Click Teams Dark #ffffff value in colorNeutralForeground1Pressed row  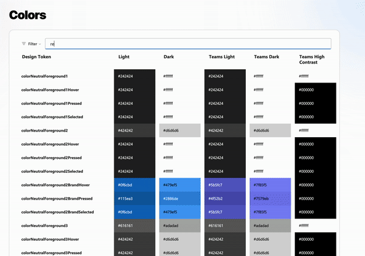pyautogui.click(x=259, y=104)
